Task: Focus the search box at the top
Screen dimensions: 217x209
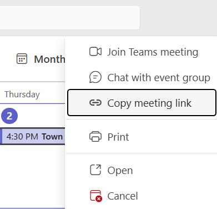Action: [69, 18]
